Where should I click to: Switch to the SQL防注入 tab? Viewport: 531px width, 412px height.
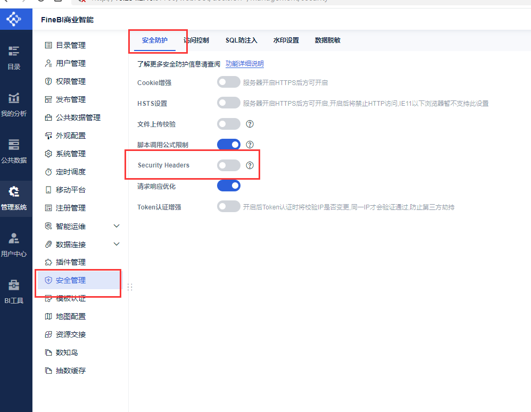pos(242,40)
